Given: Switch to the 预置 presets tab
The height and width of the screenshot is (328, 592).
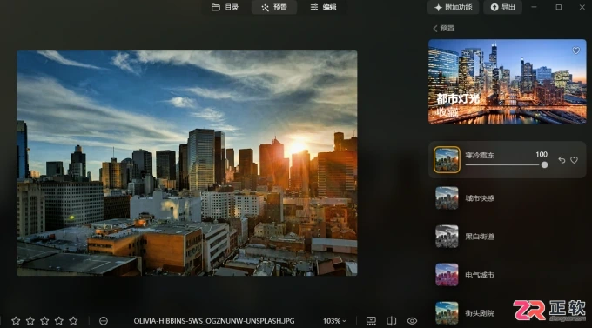Looking at the screenshot, I should coord(274,7).
